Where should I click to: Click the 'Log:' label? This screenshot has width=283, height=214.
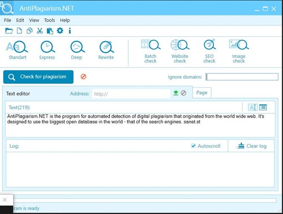[x=14, y=146]
